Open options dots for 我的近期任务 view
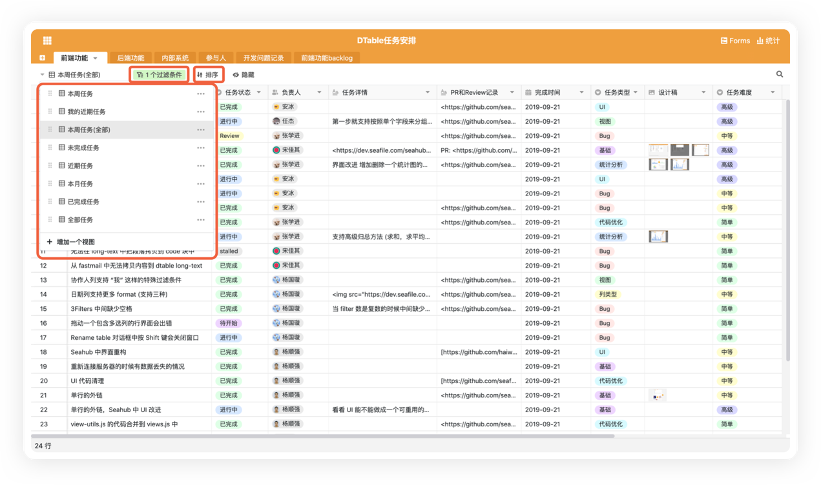Image resolution: width=821 pixels, height=485 pixels. pos(201,112)
